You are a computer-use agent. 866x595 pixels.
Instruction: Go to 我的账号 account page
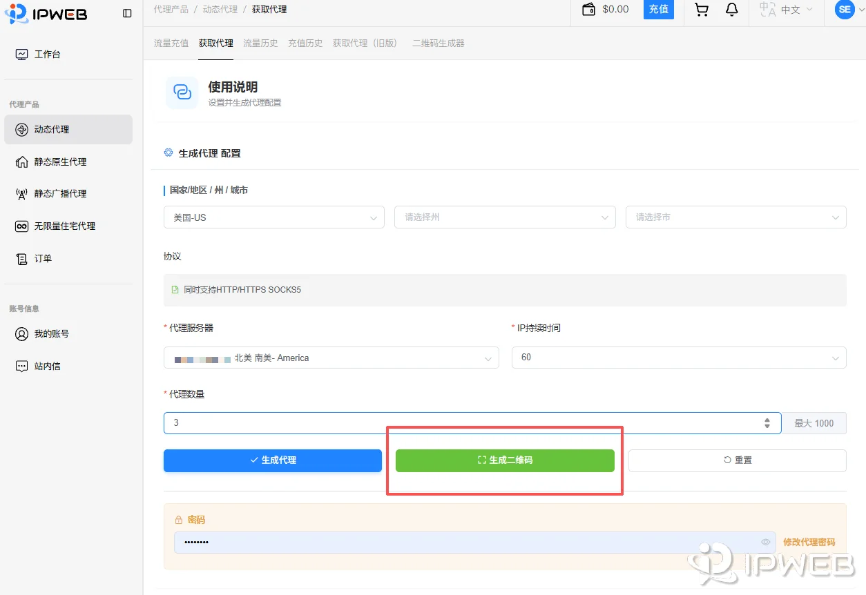pos(68,333)
